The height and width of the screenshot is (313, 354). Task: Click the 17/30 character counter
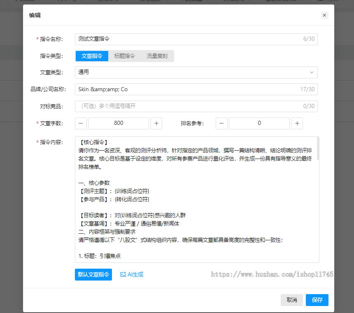307,89
